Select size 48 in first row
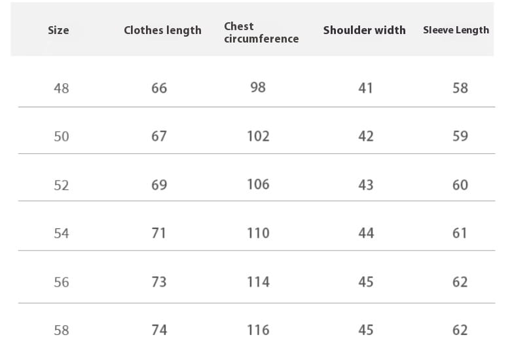 click(x=62, y=88)
